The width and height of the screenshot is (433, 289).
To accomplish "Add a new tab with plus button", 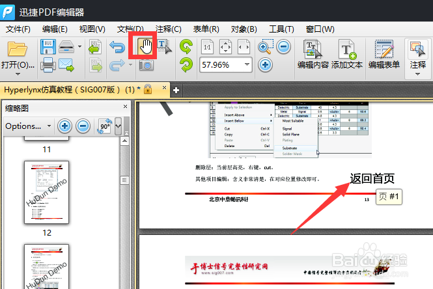I will [176, 90].
